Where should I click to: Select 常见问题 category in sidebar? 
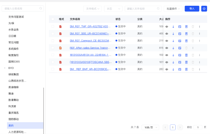click(14, 42)
